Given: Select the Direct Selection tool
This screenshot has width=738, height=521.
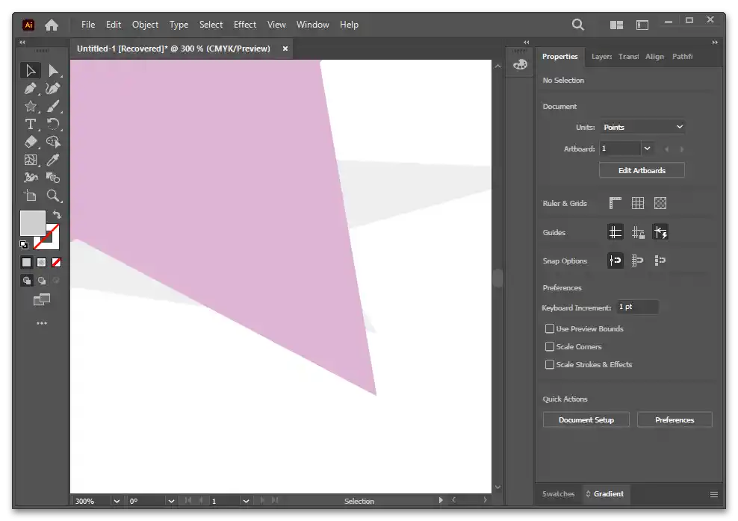Looking at the screenshot, I should pos(53,71).
